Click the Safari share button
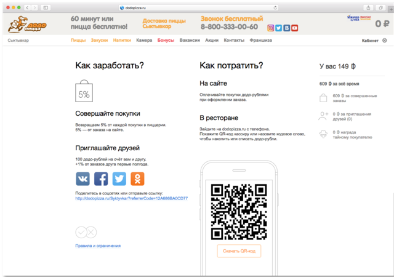The width and height of the screenshot is (394, 277). point(368,8)
